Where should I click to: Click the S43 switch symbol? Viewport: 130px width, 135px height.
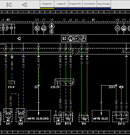[x=58, y=118]
